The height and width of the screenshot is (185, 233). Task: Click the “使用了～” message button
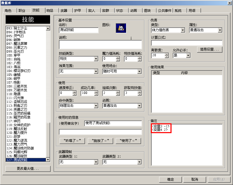click(x=128, y=141)
